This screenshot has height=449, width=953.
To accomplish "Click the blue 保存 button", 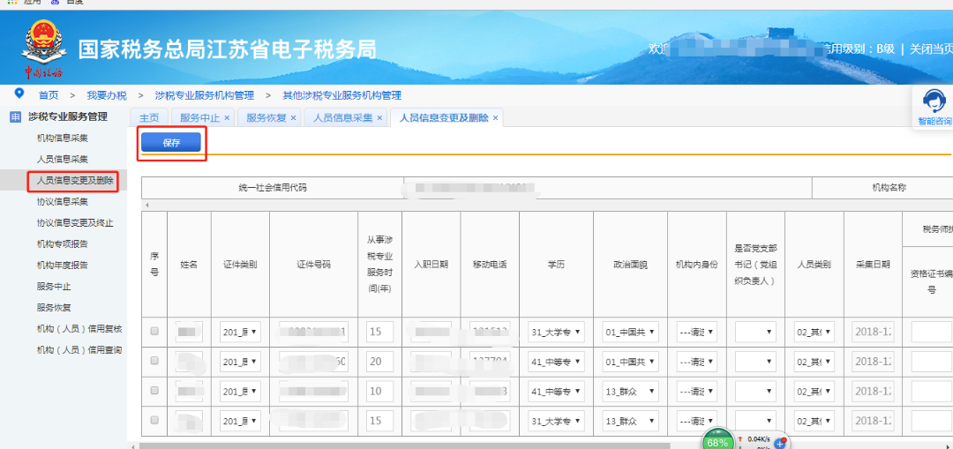I will point(171,143).
